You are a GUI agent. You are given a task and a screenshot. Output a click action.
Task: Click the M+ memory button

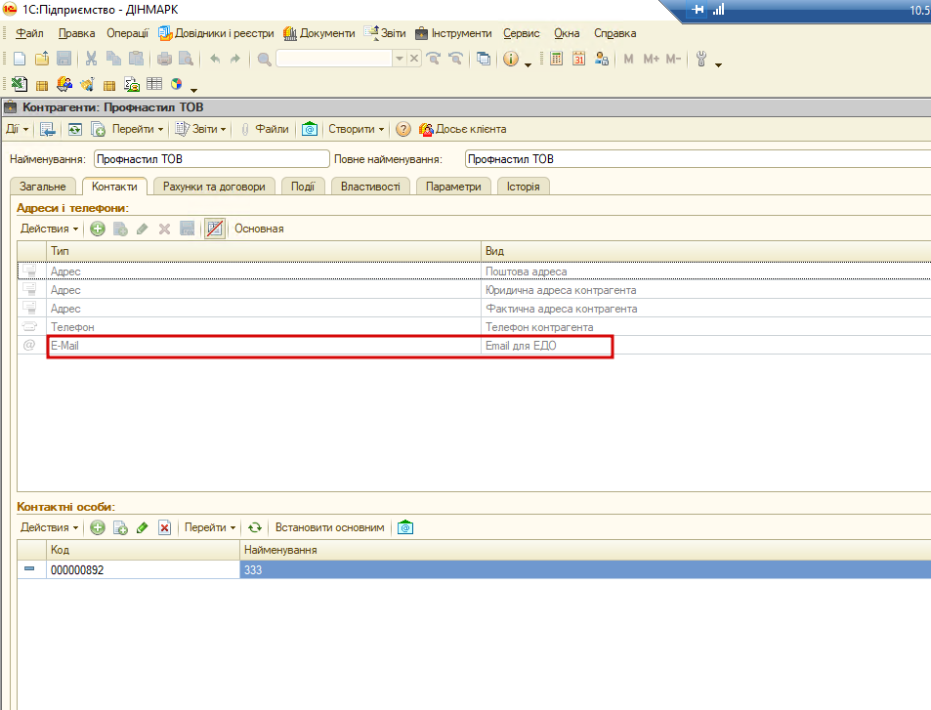point(652,59)
